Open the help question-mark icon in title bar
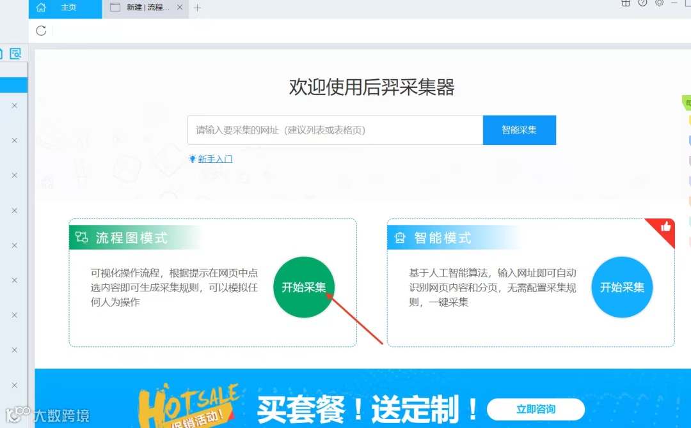This screenshot has height=428, width=691. (642, 3)
